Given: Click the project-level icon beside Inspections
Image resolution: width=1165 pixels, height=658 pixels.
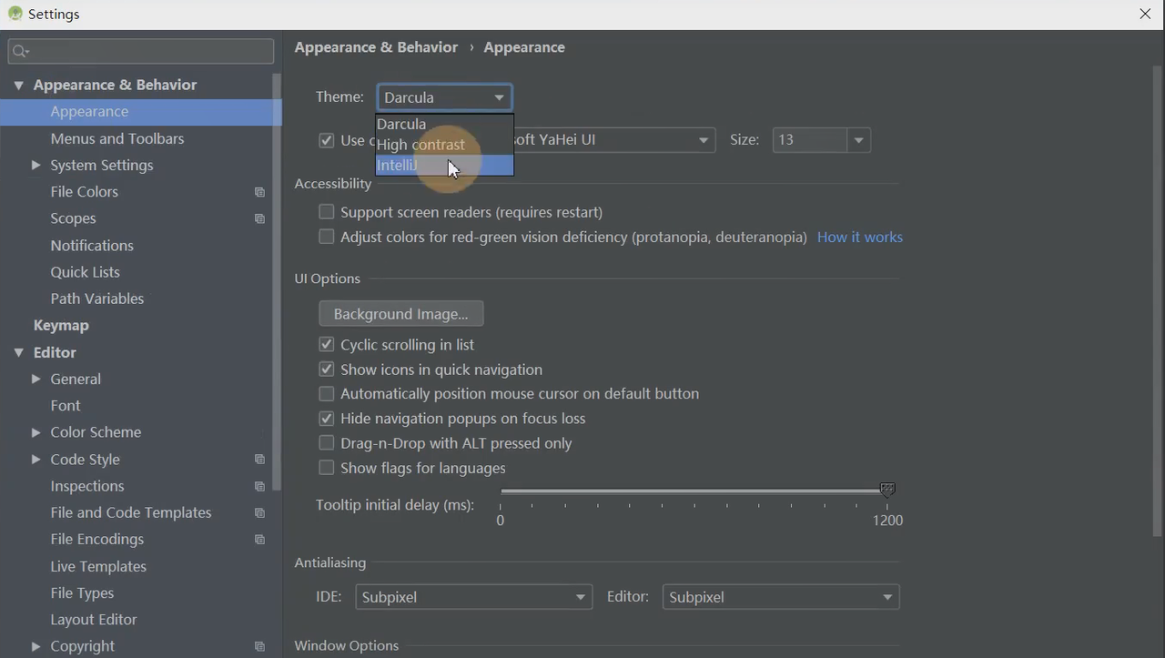Looking at the screenshot, I should click(259, 487).
